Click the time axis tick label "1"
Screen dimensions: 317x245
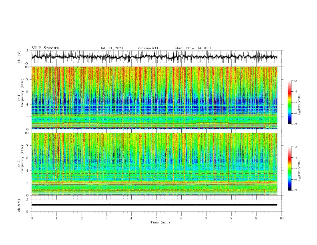click(56, 218)
